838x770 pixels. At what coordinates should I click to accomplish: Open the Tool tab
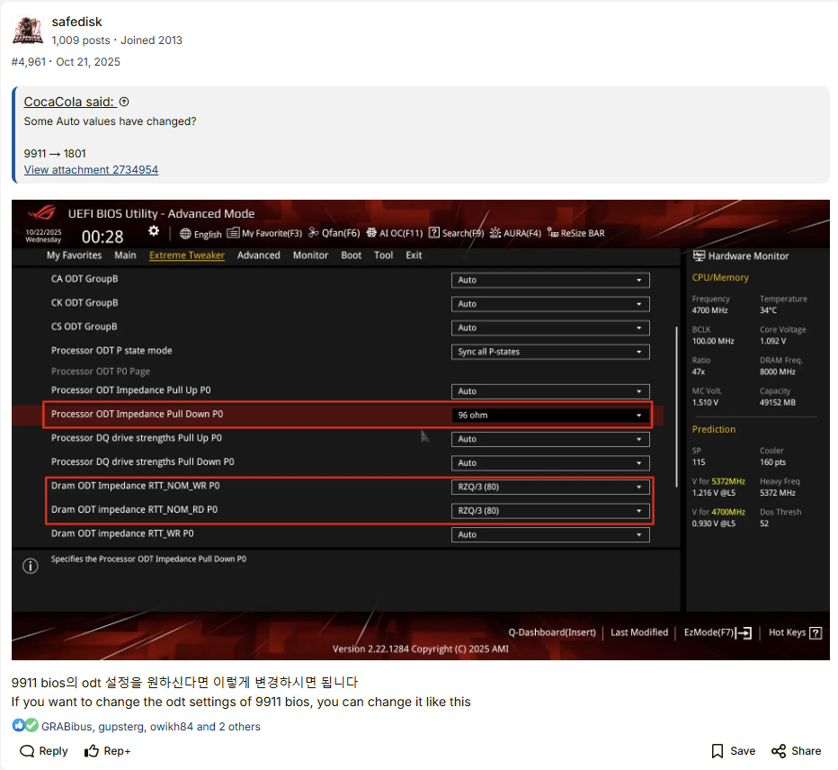coord(383,255)
